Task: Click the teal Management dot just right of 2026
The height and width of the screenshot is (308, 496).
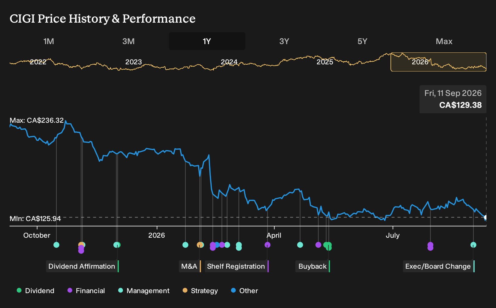Action: (185, 245)
